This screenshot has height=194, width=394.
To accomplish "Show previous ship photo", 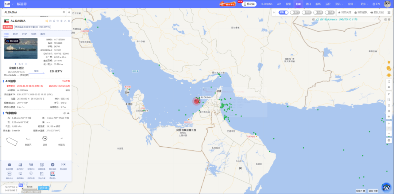I will 15,64.
